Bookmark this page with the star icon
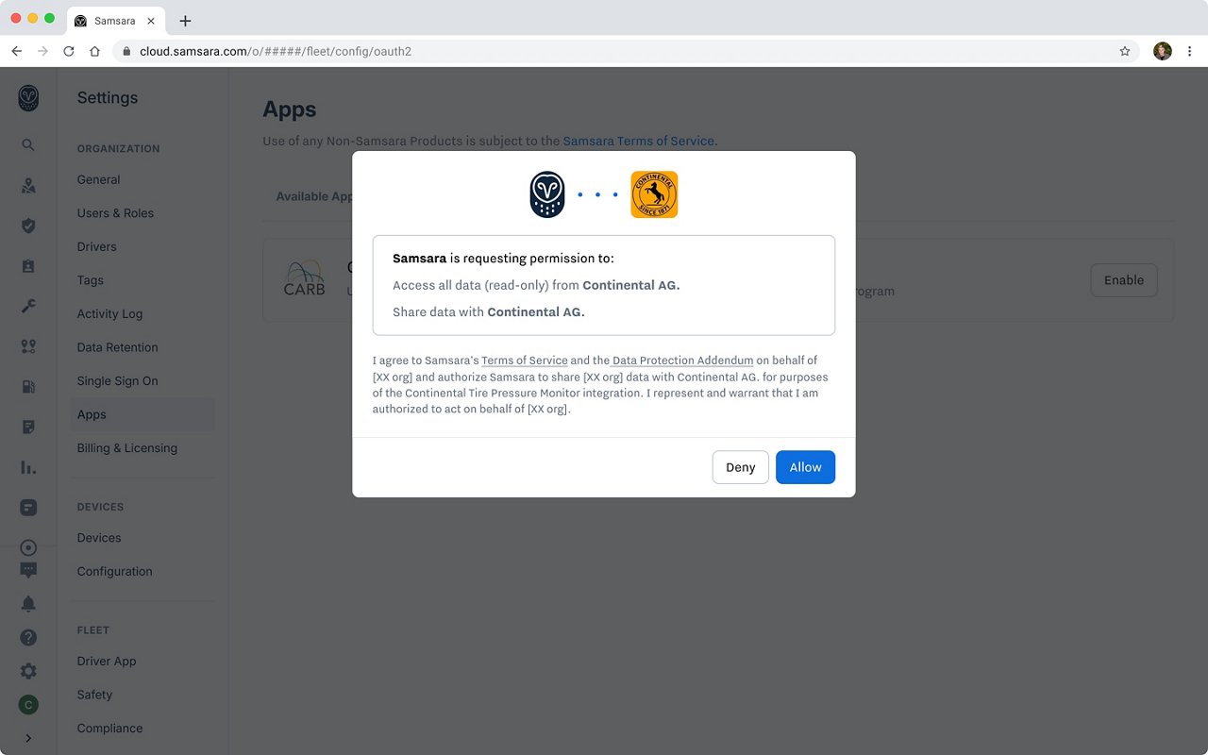Screen dimensions: 1208x755 [1125, 51]
